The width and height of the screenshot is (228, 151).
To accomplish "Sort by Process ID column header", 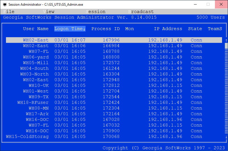I will 105,29.
